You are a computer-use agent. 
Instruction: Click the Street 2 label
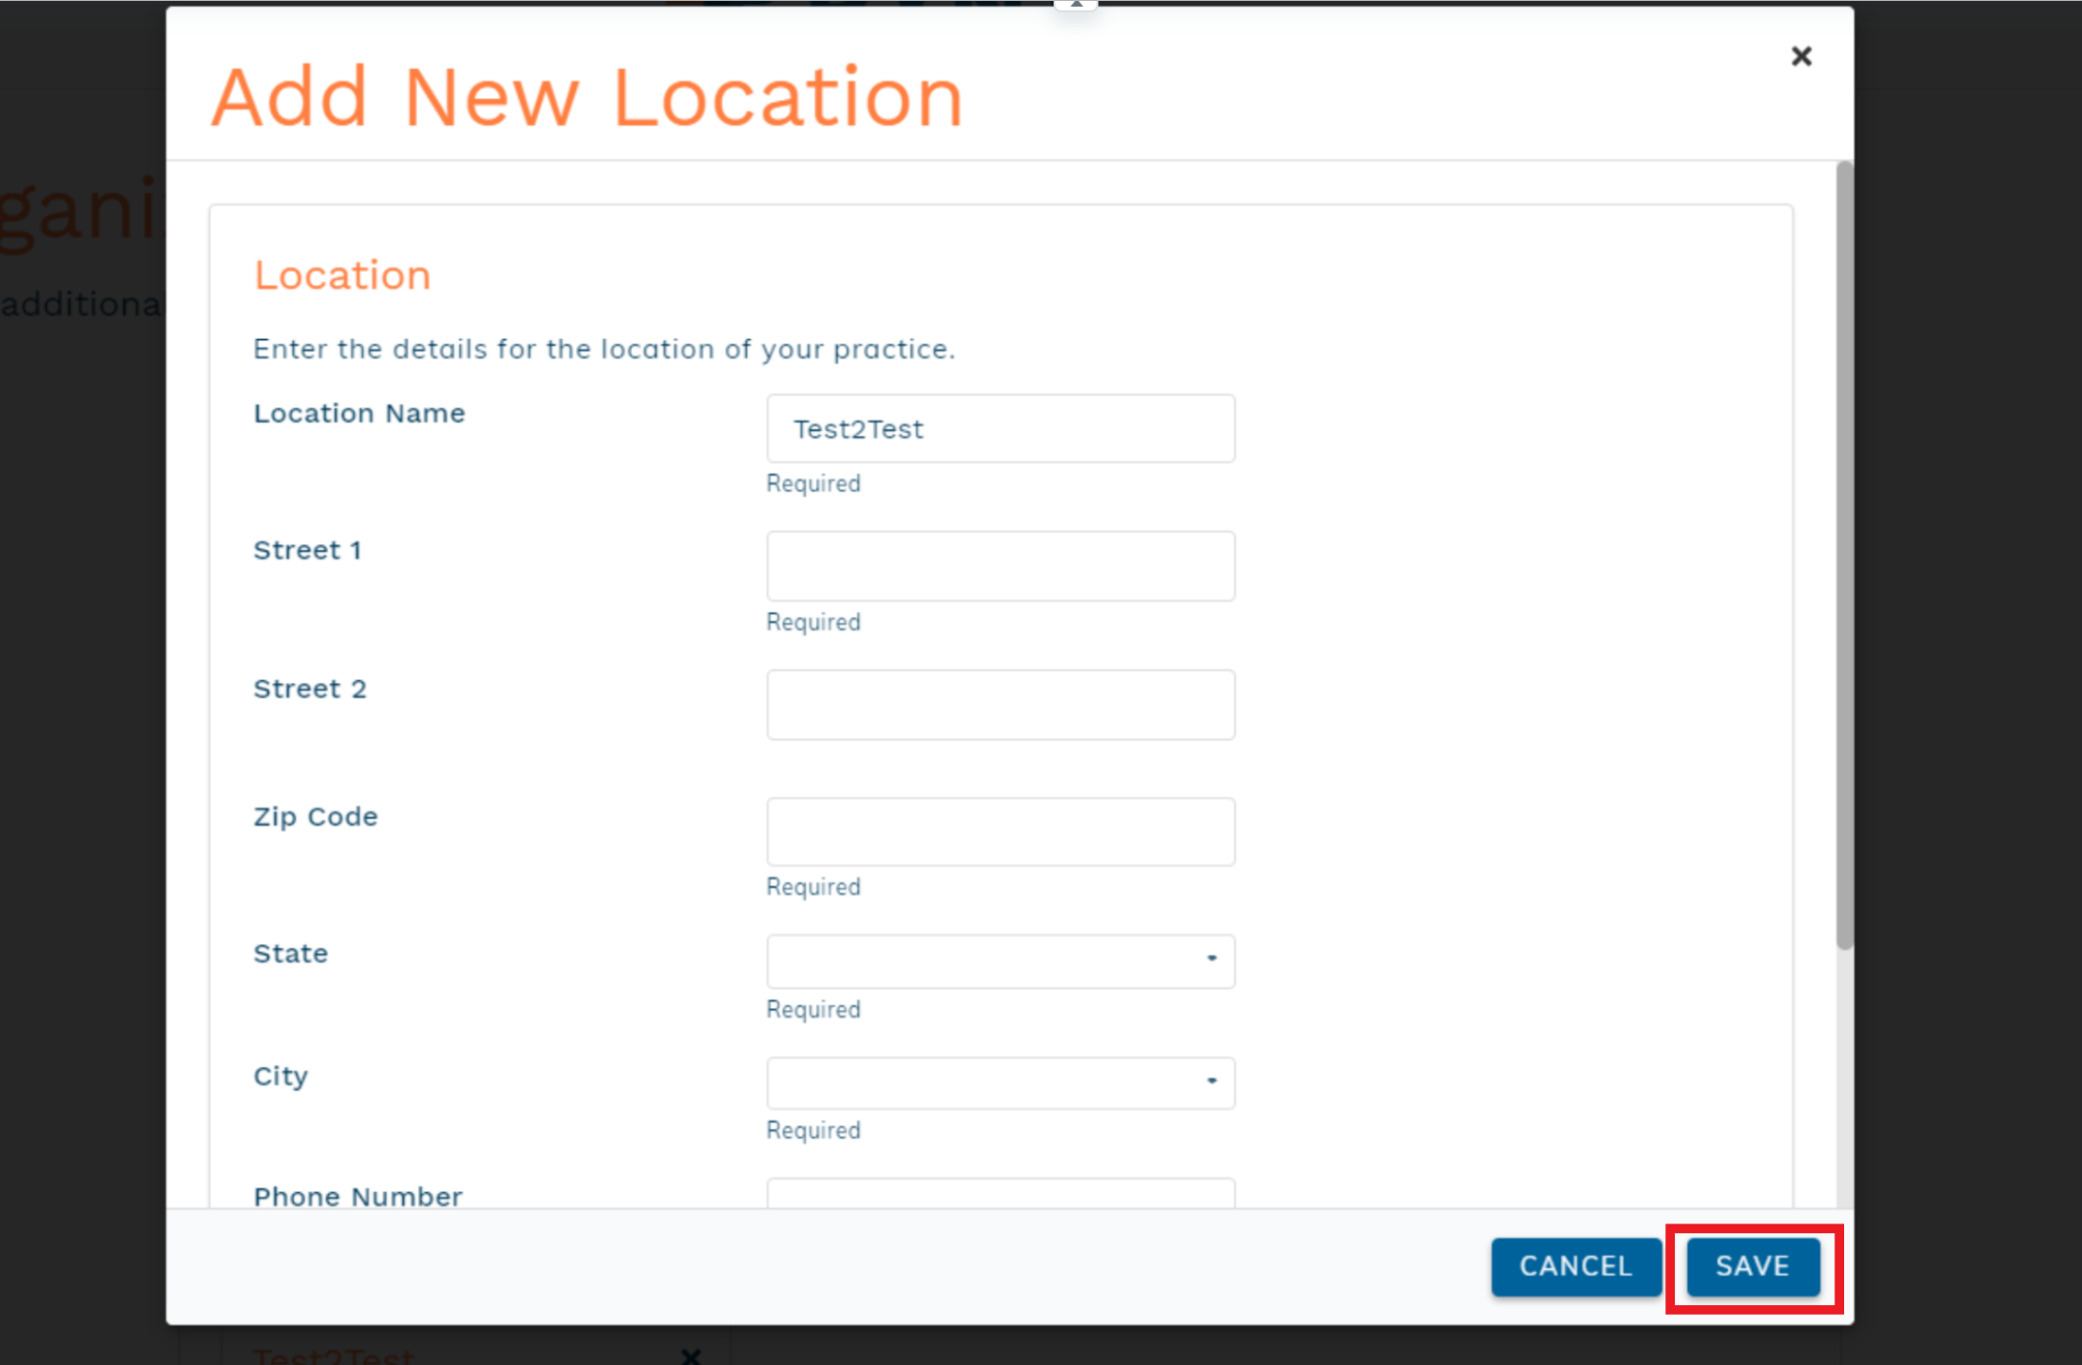click(x=311, y=689)
